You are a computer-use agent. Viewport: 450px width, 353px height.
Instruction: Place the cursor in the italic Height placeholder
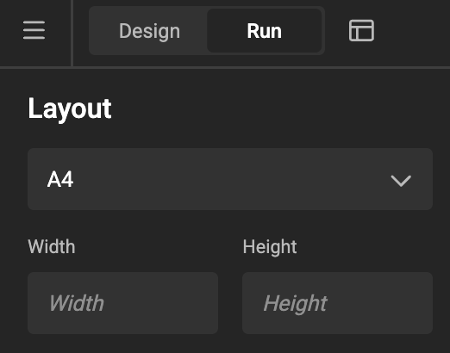point(296,304)
